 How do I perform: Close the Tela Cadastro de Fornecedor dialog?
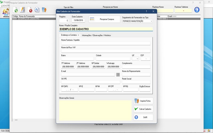153,11
